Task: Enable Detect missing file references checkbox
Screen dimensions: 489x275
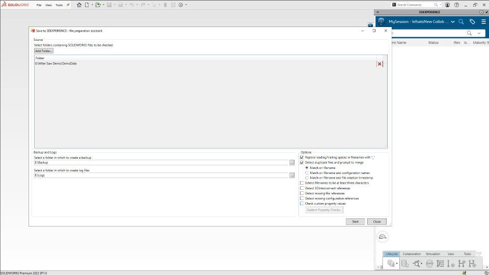Action: tap(302, 193)
